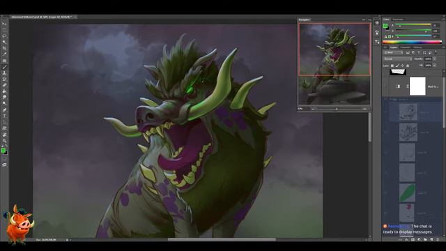
Task: Open the Fill slider arrow
Action: point(435,66)
